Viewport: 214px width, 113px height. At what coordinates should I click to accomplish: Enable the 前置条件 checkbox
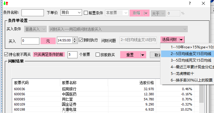(86, 13)
